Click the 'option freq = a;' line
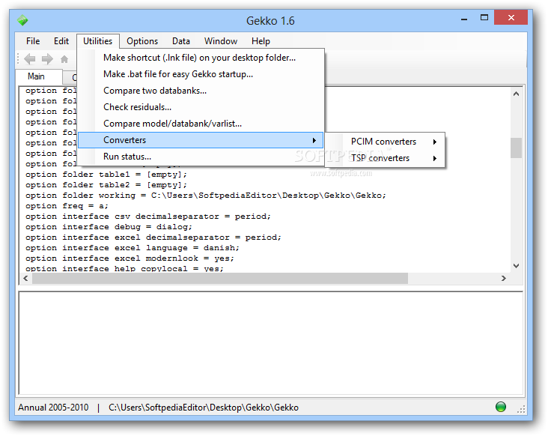The height and width of the screenshot is (436, 548). (x=67, y=206)
